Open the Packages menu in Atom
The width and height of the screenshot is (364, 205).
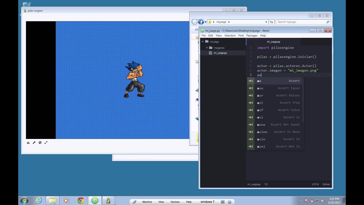(252, 36)
